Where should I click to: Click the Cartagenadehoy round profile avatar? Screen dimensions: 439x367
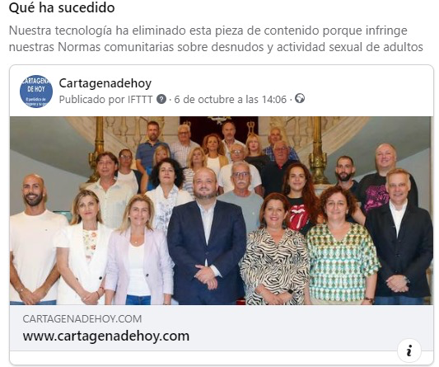pyautogui.click(x=36, y=91)
